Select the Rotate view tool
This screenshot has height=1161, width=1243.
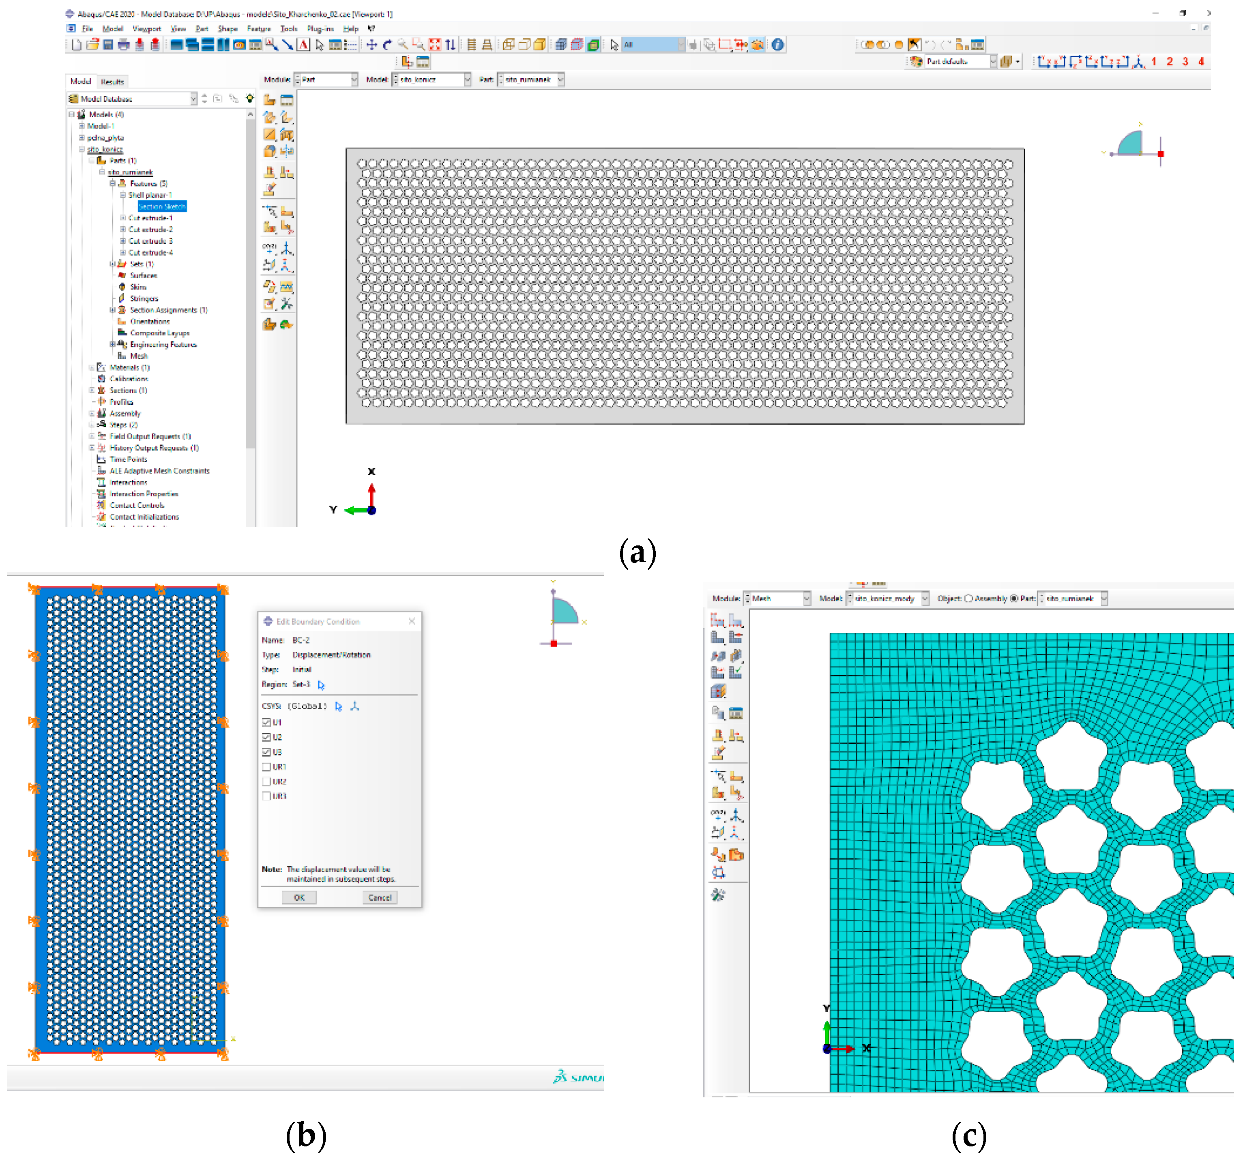click(x=387, y=45)
